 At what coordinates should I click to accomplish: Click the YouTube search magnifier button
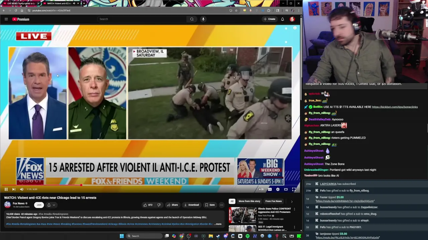[192, 19]
